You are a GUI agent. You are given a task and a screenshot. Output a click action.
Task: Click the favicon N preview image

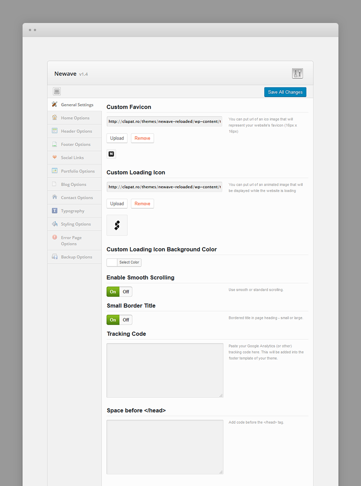pos(111,154)
